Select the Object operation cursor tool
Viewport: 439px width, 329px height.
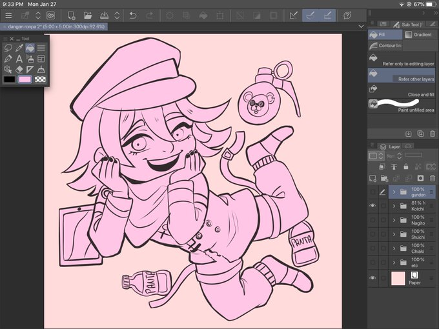(8, 70)
